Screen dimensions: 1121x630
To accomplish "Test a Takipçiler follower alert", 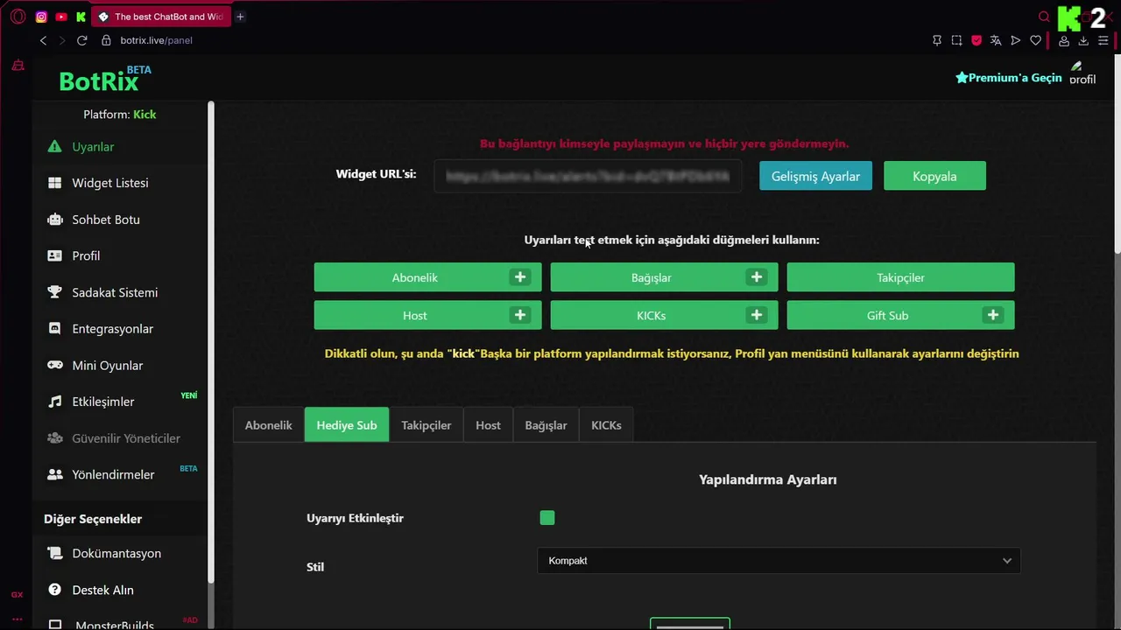I will pyautogui.click(x=900, y=277).
